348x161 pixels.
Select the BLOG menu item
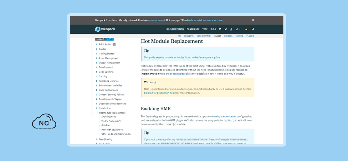coord(213,29)
